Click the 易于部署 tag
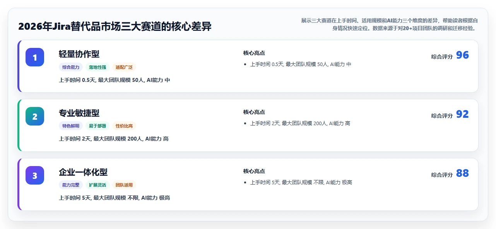 tap(97, 126)
